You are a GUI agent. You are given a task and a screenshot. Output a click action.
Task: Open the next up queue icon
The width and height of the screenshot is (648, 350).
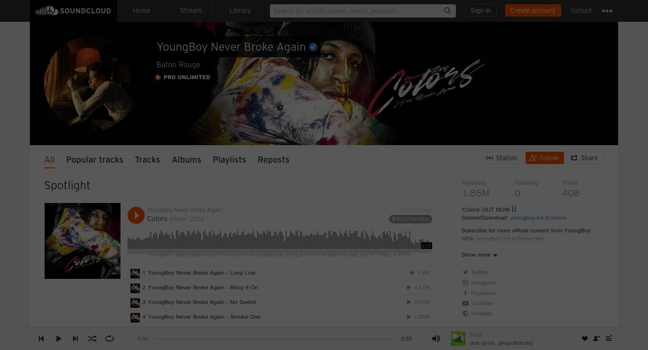(x=609, y=339)
